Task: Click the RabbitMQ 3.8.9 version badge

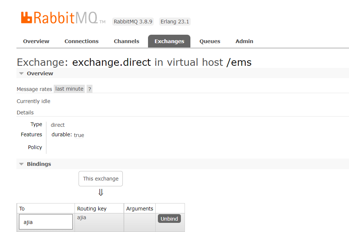Action: point(133,22)
